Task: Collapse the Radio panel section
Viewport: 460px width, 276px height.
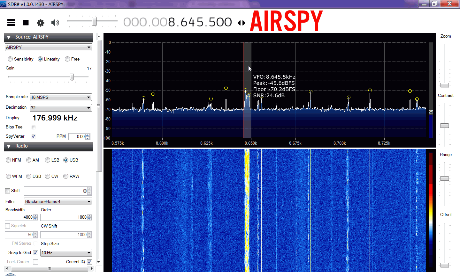Action: point(9,146)
